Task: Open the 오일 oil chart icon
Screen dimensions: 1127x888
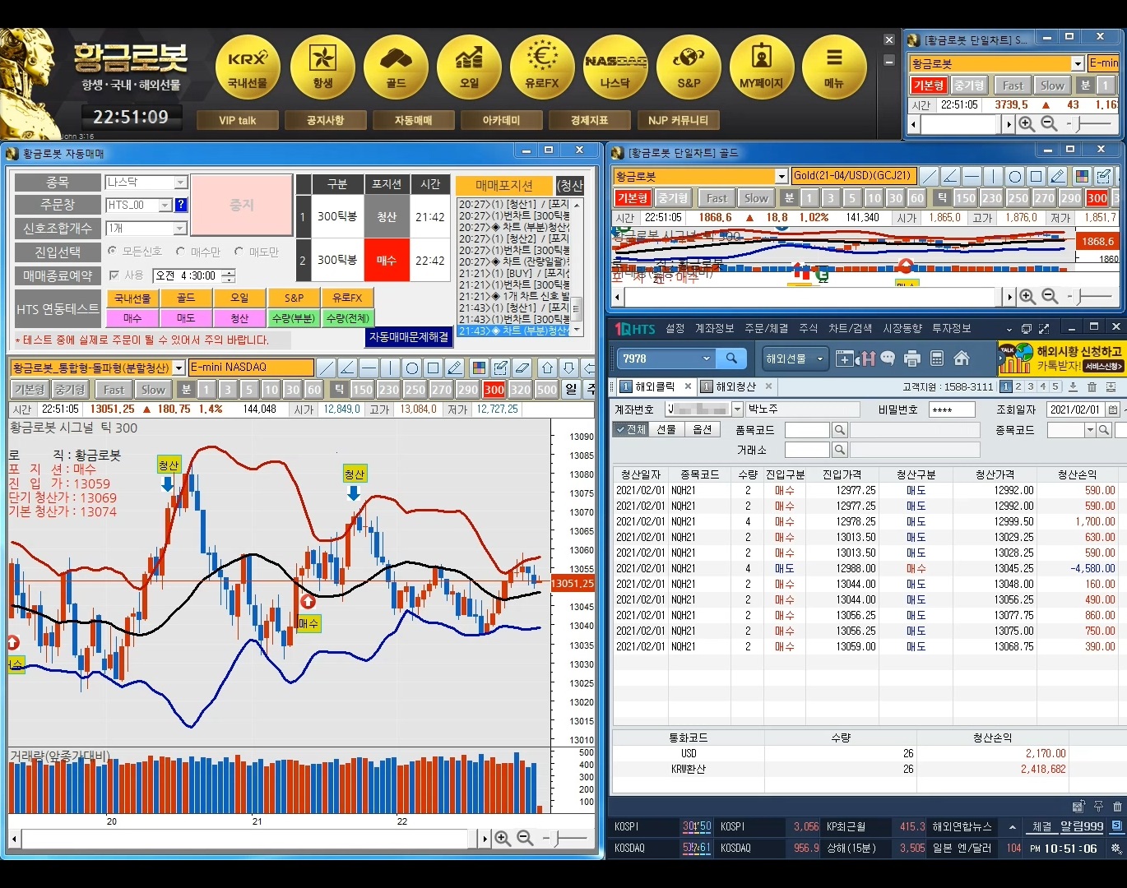Action: 469,67
